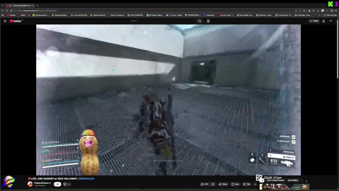Open browser downloads icon
The image size is (339, 191).
318,11
